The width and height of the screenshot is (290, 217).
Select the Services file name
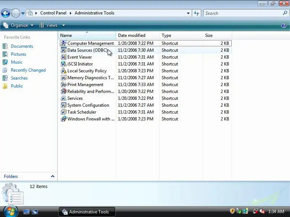tap(75, 98)
